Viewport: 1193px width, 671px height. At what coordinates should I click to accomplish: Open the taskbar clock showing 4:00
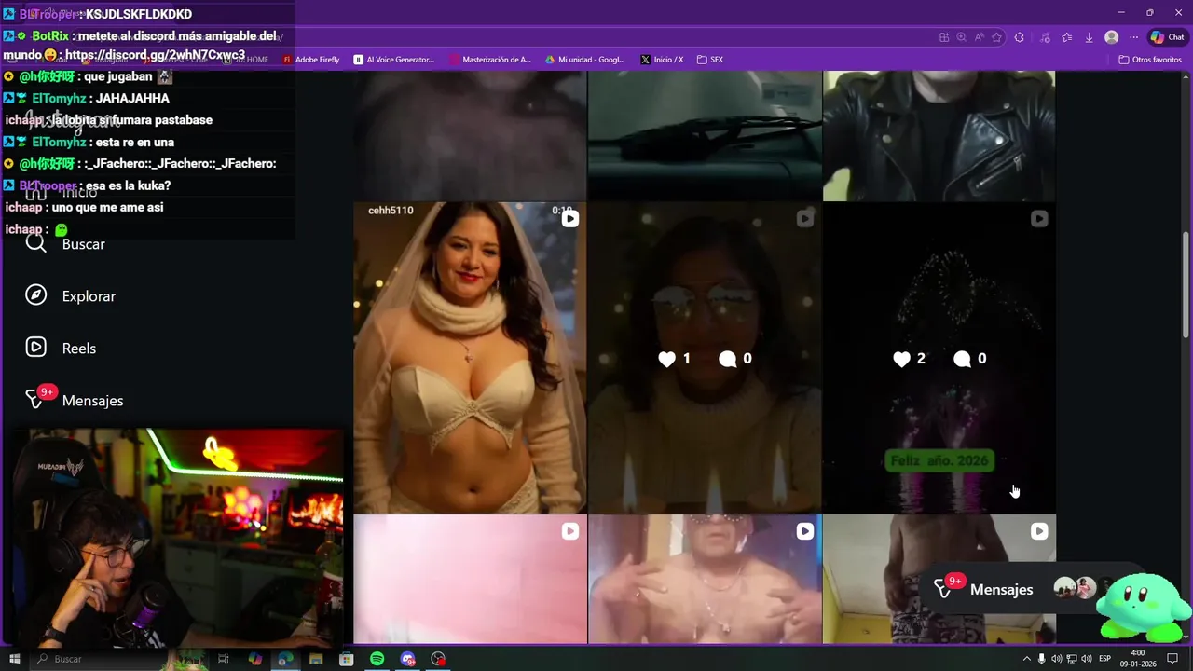1138,659
